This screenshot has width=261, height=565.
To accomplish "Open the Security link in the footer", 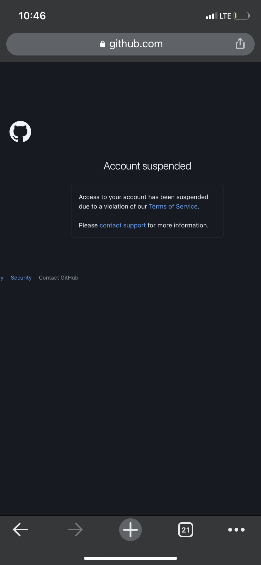I will [21, 277].
